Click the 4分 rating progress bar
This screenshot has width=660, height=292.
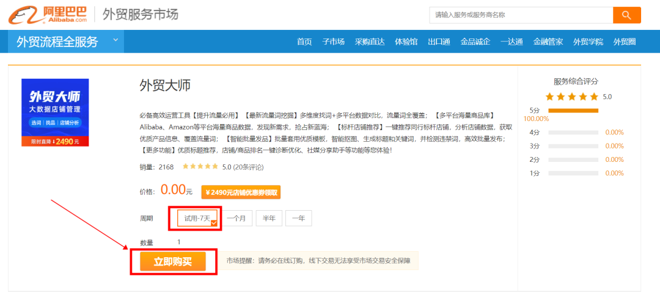pos(573,133)
